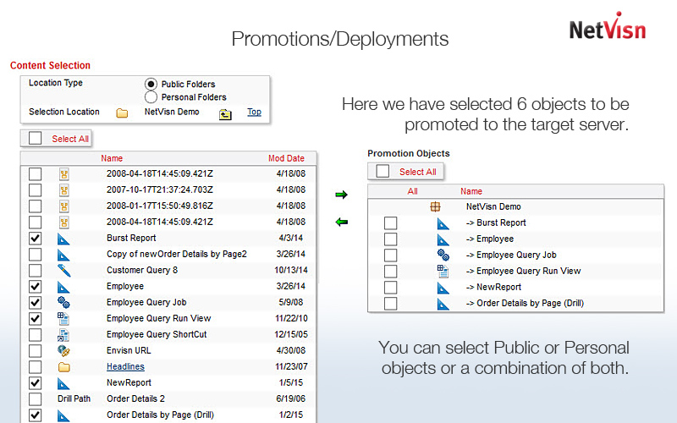The image size is (677, 423).
Task: Click the green left arrow to remove objects
Action: pos(341,222)
